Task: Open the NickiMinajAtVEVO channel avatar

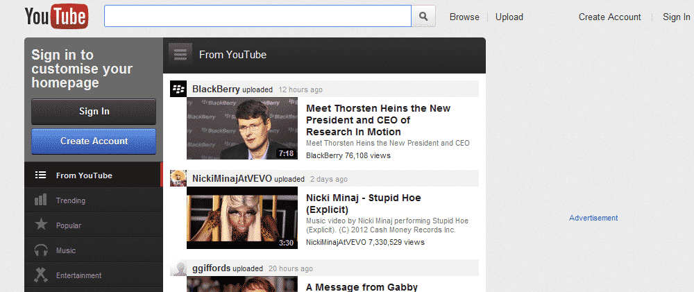Action: [178, 178]
